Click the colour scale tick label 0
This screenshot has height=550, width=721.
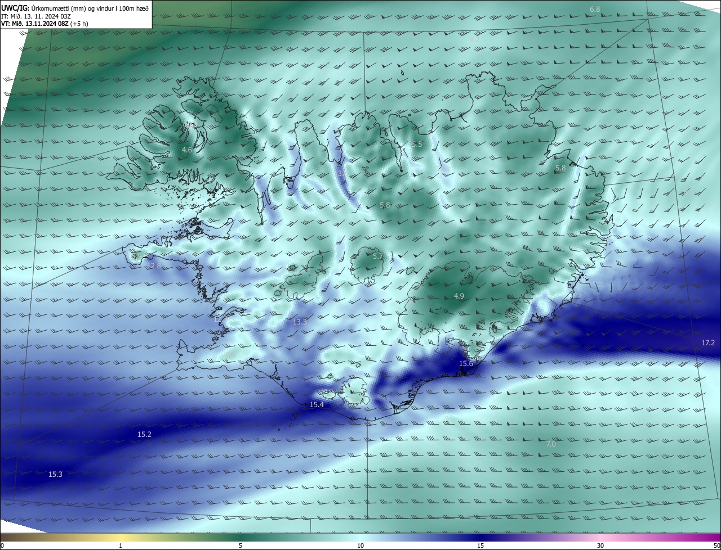click(x=2, y=546)
